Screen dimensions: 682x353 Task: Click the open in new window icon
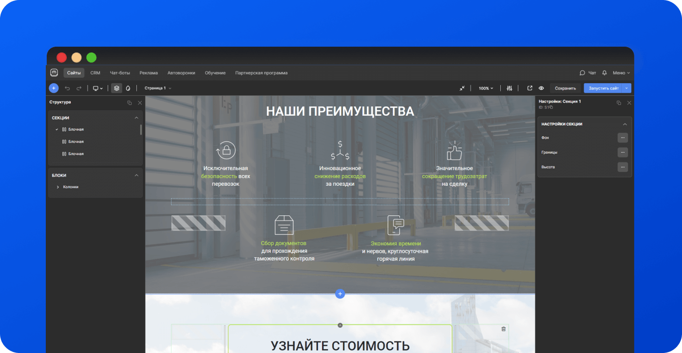point(530,88)
